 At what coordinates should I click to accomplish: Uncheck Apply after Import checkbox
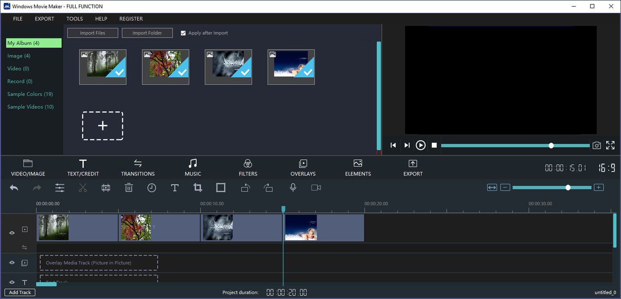(x=183, y=33)
